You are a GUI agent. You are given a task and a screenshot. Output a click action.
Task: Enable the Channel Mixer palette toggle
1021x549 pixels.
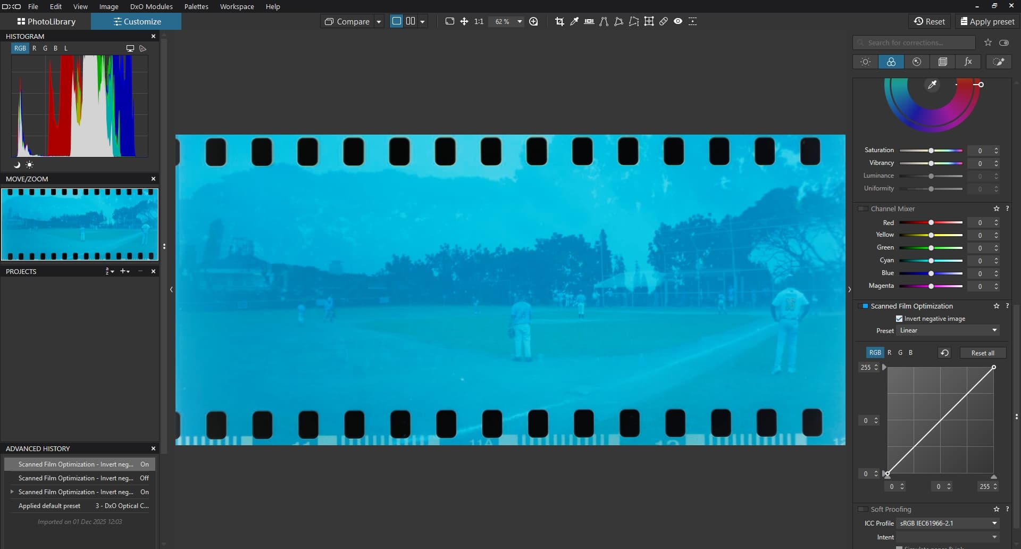(x=863, y=209)
